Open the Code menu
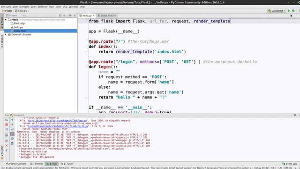Viewport: 300px width, 169px height. 34,7
